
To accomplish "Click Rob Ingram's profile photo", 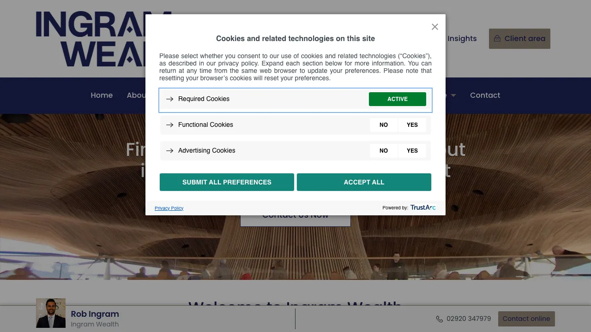I will click(x=50, y=313).
